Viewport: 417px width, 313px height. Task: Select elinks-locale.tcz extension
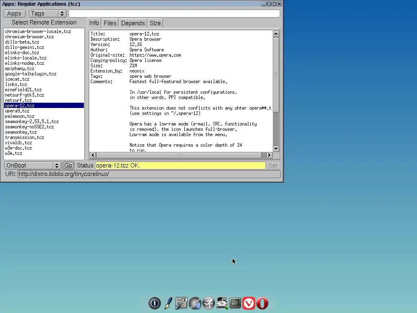(x=44, y=58)
